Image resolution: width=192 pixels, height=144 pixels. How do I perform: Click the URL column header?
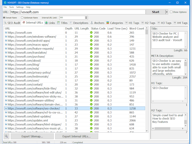coord(34,28)
